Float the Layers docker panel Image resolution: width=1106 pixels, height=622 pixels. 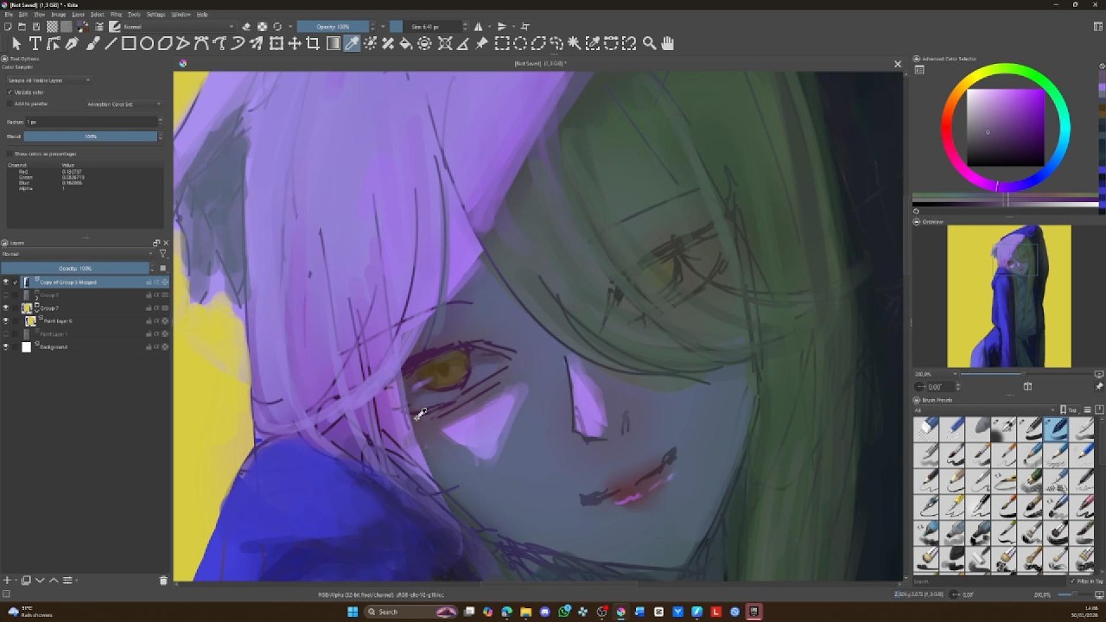coord(156,243)
